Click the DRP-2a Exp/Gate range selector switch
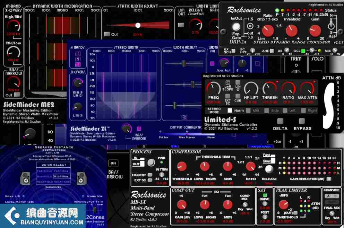Image resolution: width=344 pixels, height=228 pixels. coord(250,26)
